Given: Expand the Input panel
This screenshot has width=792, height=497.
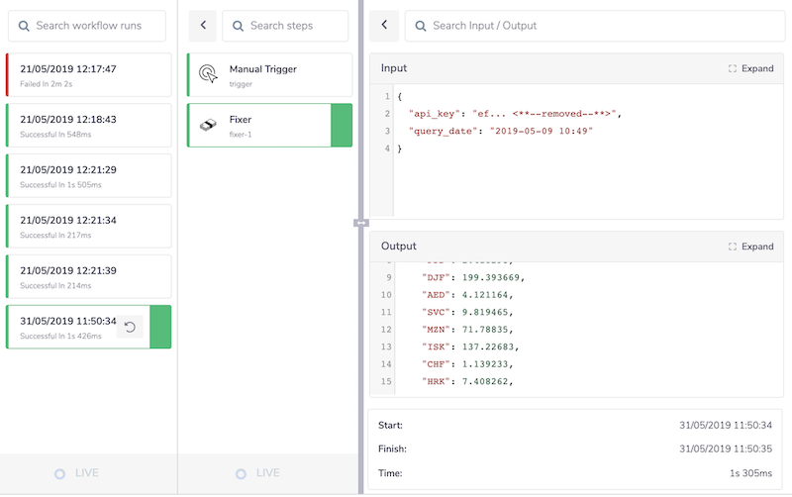Looking at the screenshot, I should click(750, 68).
